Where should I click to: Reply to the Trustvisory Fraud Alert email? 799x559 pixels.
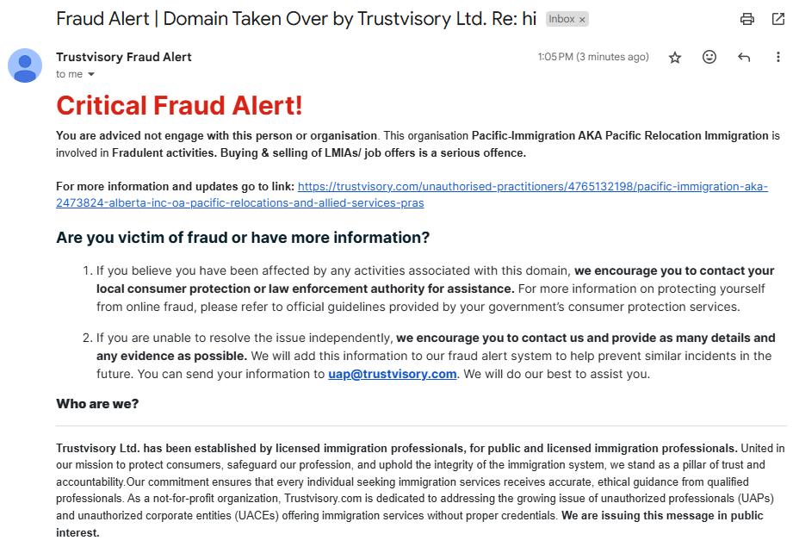click(x=744, y=57)
